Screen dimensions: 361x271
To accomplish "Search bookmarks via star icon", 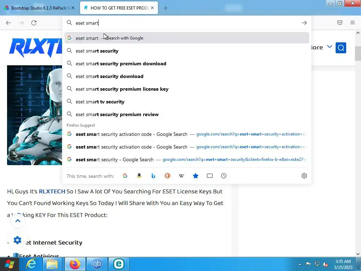I will pos(196,176).
